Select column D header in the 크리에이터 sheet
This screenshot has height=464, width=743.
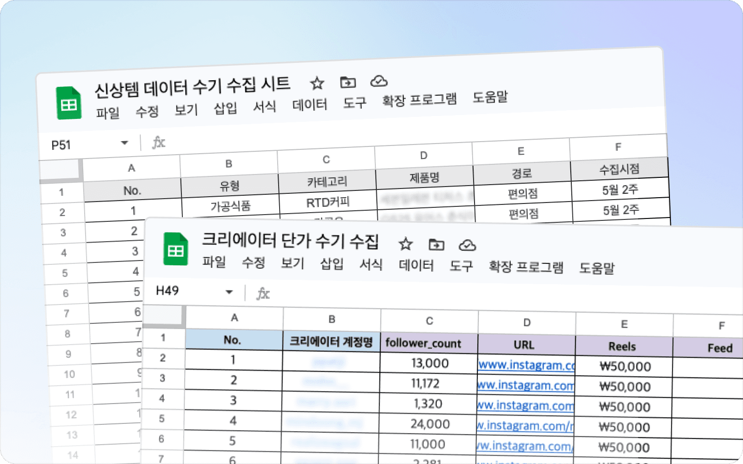pyautogui.click(x=527, y=323)
